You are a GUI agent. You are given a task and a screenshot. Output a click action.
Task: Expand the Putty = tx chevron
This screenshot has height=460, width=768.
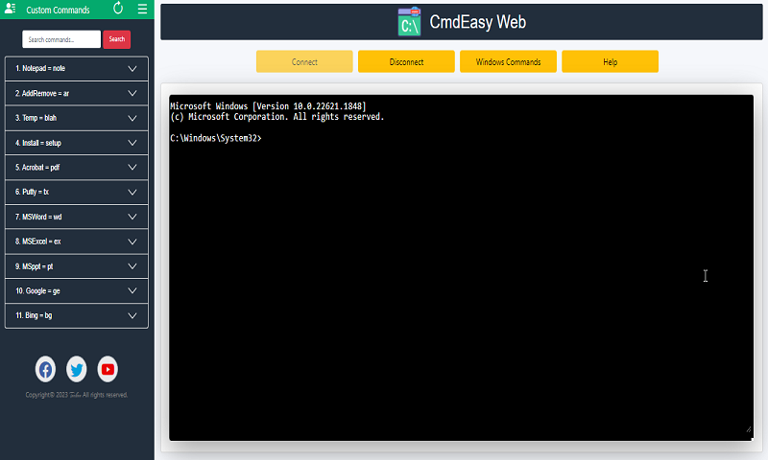click(132, 192)
